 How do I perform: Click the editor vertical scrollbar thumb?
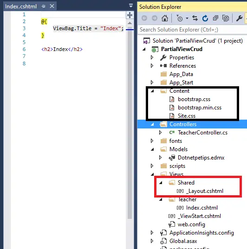(x=130, y=123)
